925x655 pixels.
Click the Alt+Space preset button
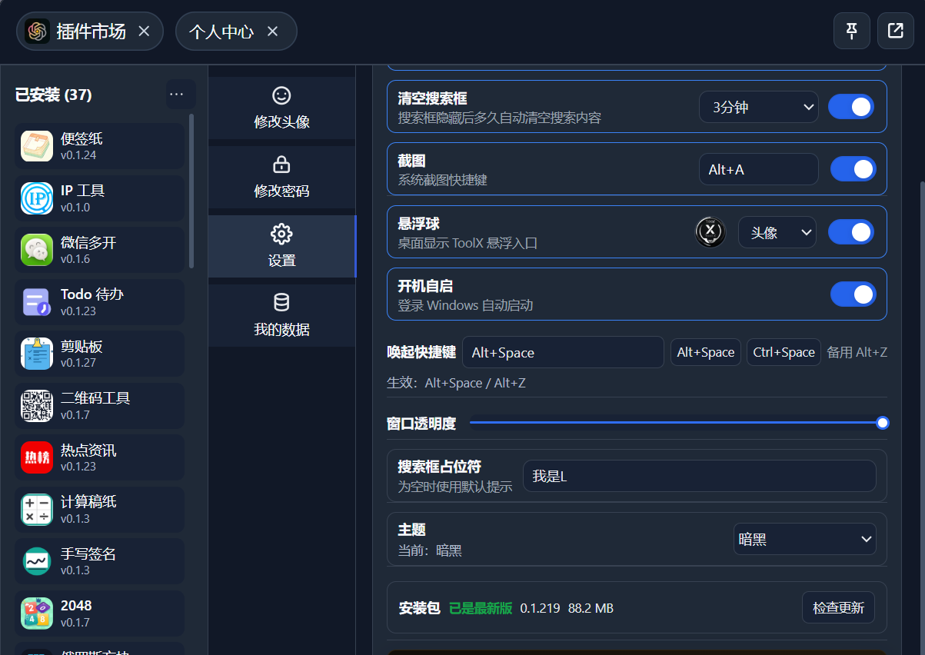coord(706,352)
